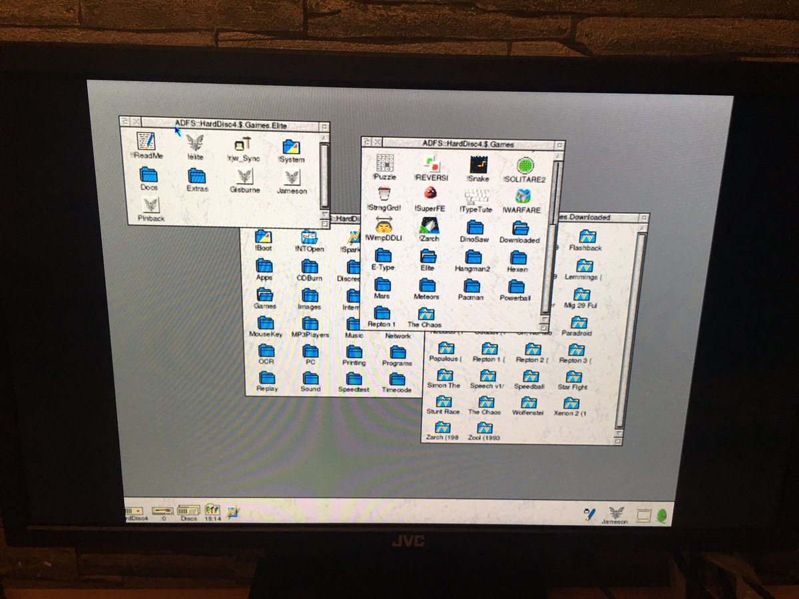Viewport: 799px width, 599px height.
Task: Open the Downloaded folder in Games window
Action: tap(520, 228)
